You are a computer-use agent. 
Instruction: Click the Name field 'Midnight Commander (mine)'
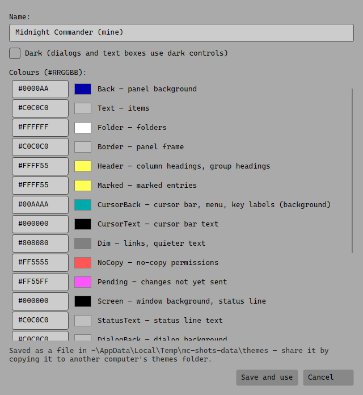click(x=181, y=33)
